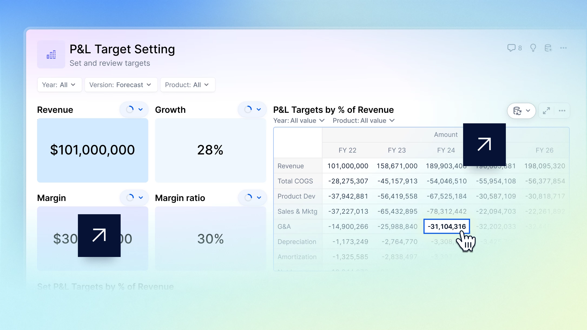Viewport: 587px width, 330px height.
Task: Expand the P&L Targets table to fullscreen
Action: (546, 111)
